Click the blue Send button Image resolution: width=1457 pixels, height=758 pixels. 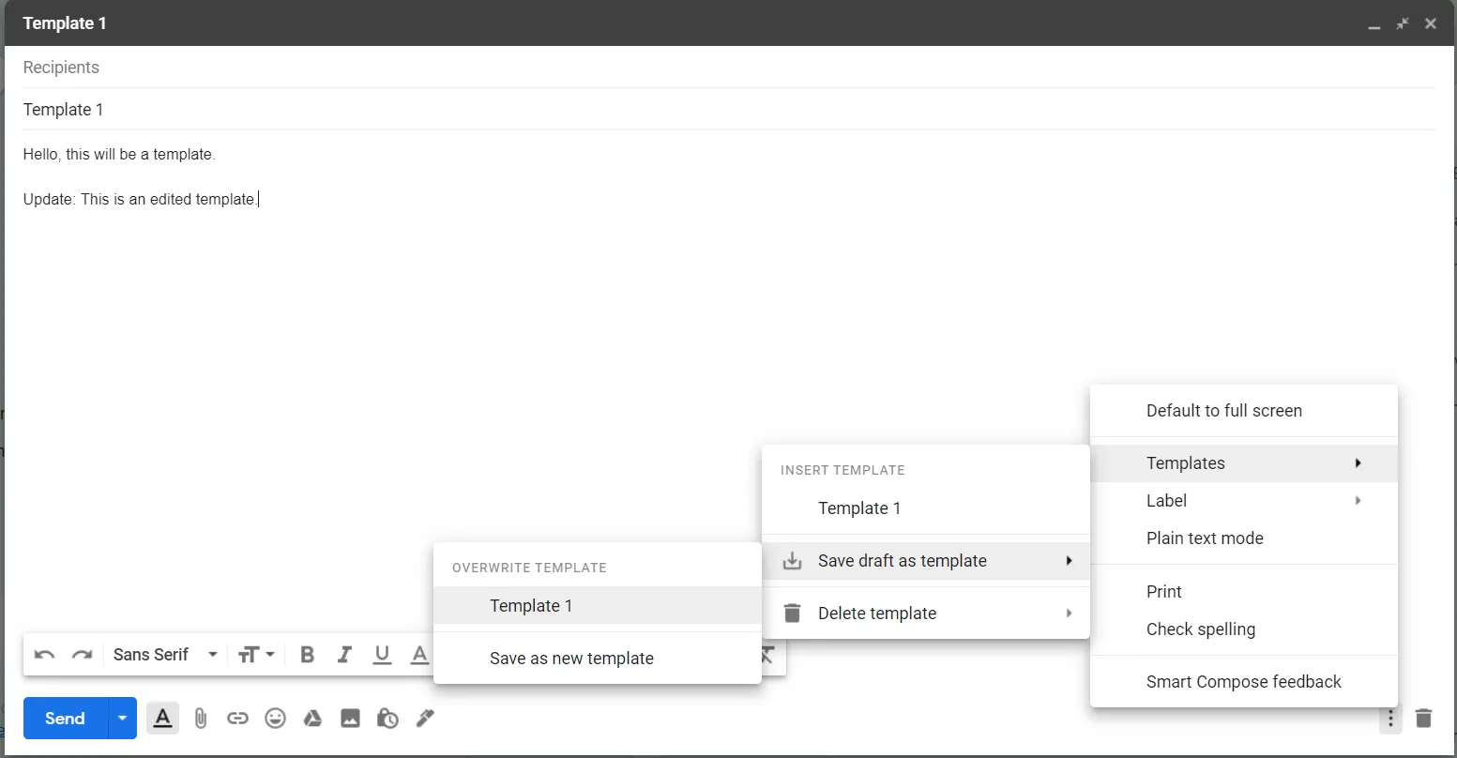[65, 719]
